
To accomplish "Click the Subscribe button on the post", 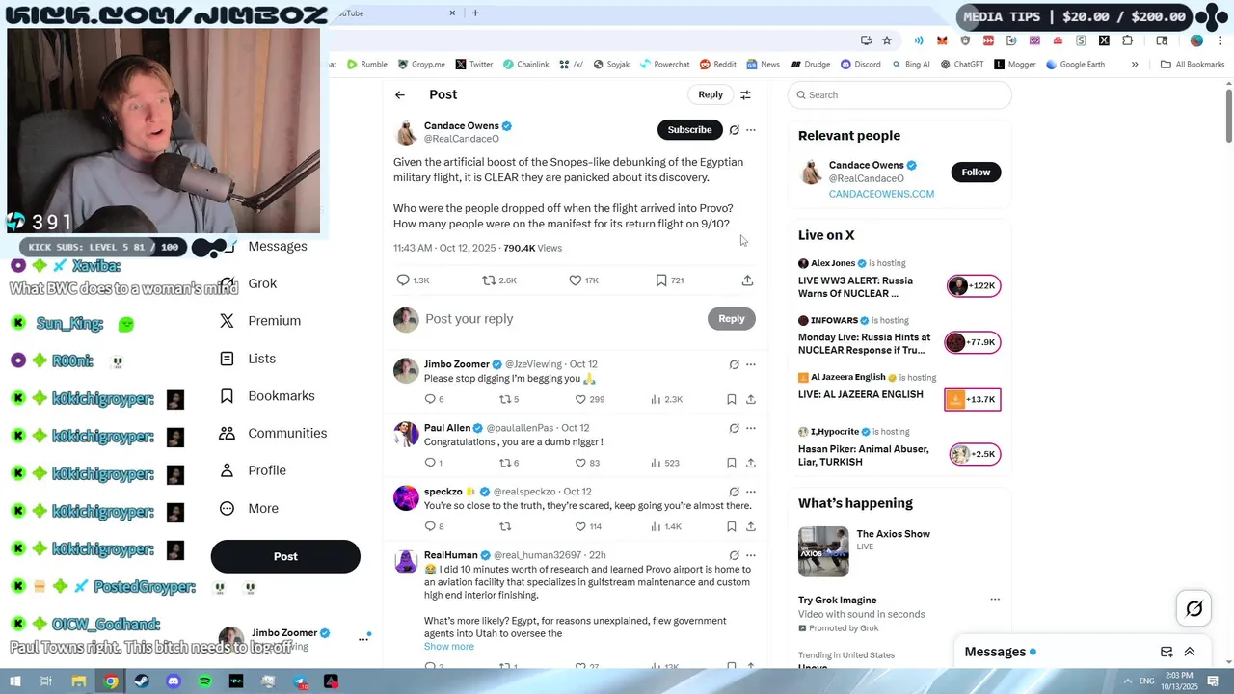I will pos(689,130).
